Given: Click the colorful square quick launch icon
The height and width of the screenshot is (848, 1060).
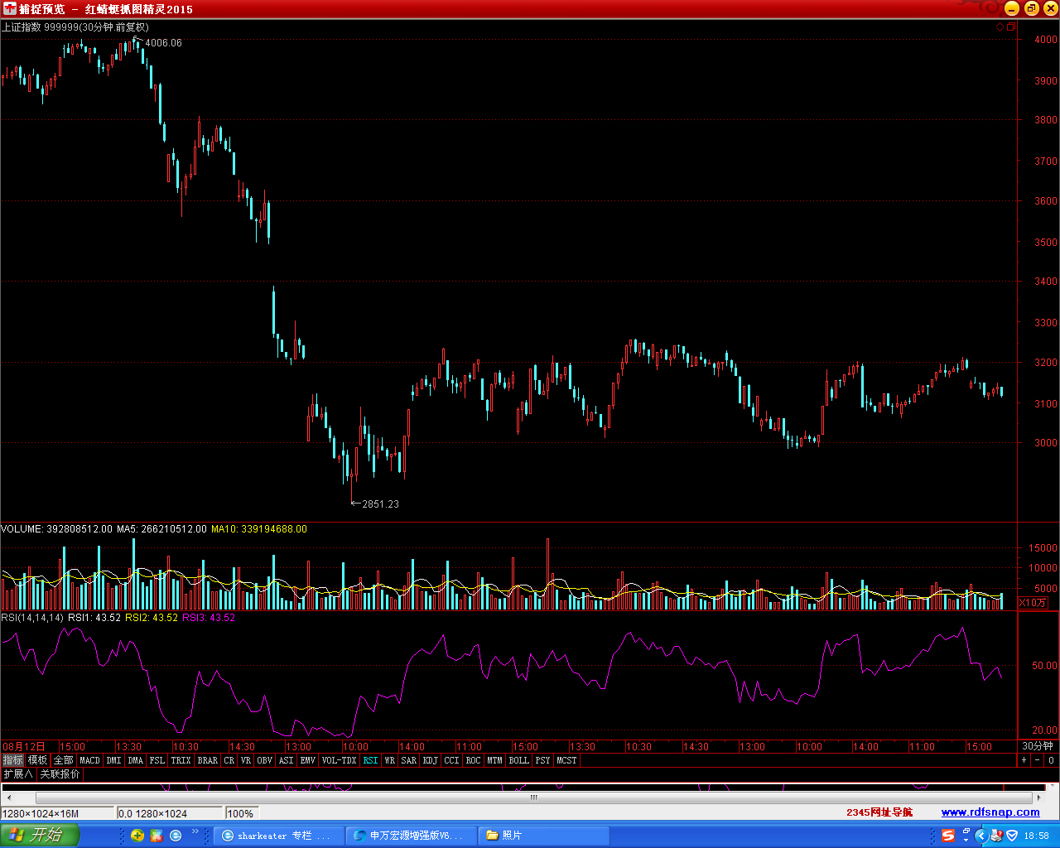Looking at the screenshot, I should point(157,836).
